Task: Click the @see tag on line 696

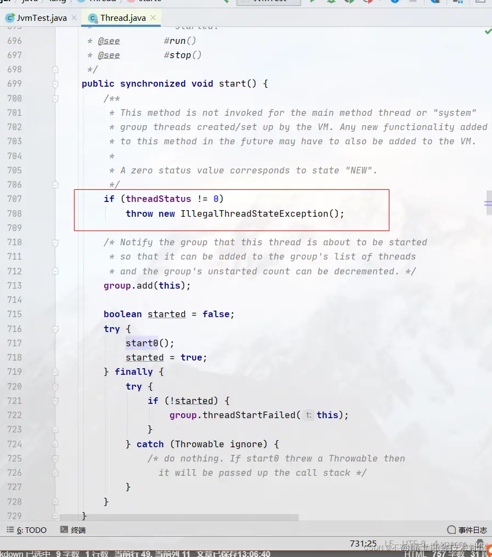Action: coord(109,41)
